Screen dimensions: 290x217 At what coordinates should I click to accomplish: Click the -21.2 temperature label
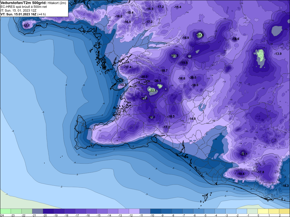point(151,117)
